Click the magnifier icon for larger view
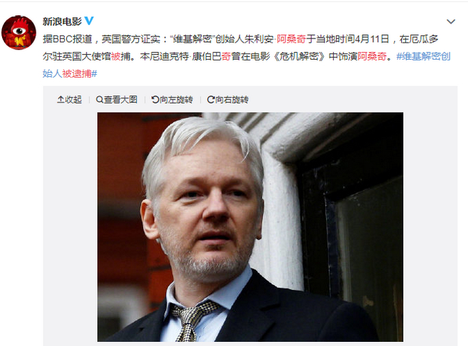 click(99, 100)
